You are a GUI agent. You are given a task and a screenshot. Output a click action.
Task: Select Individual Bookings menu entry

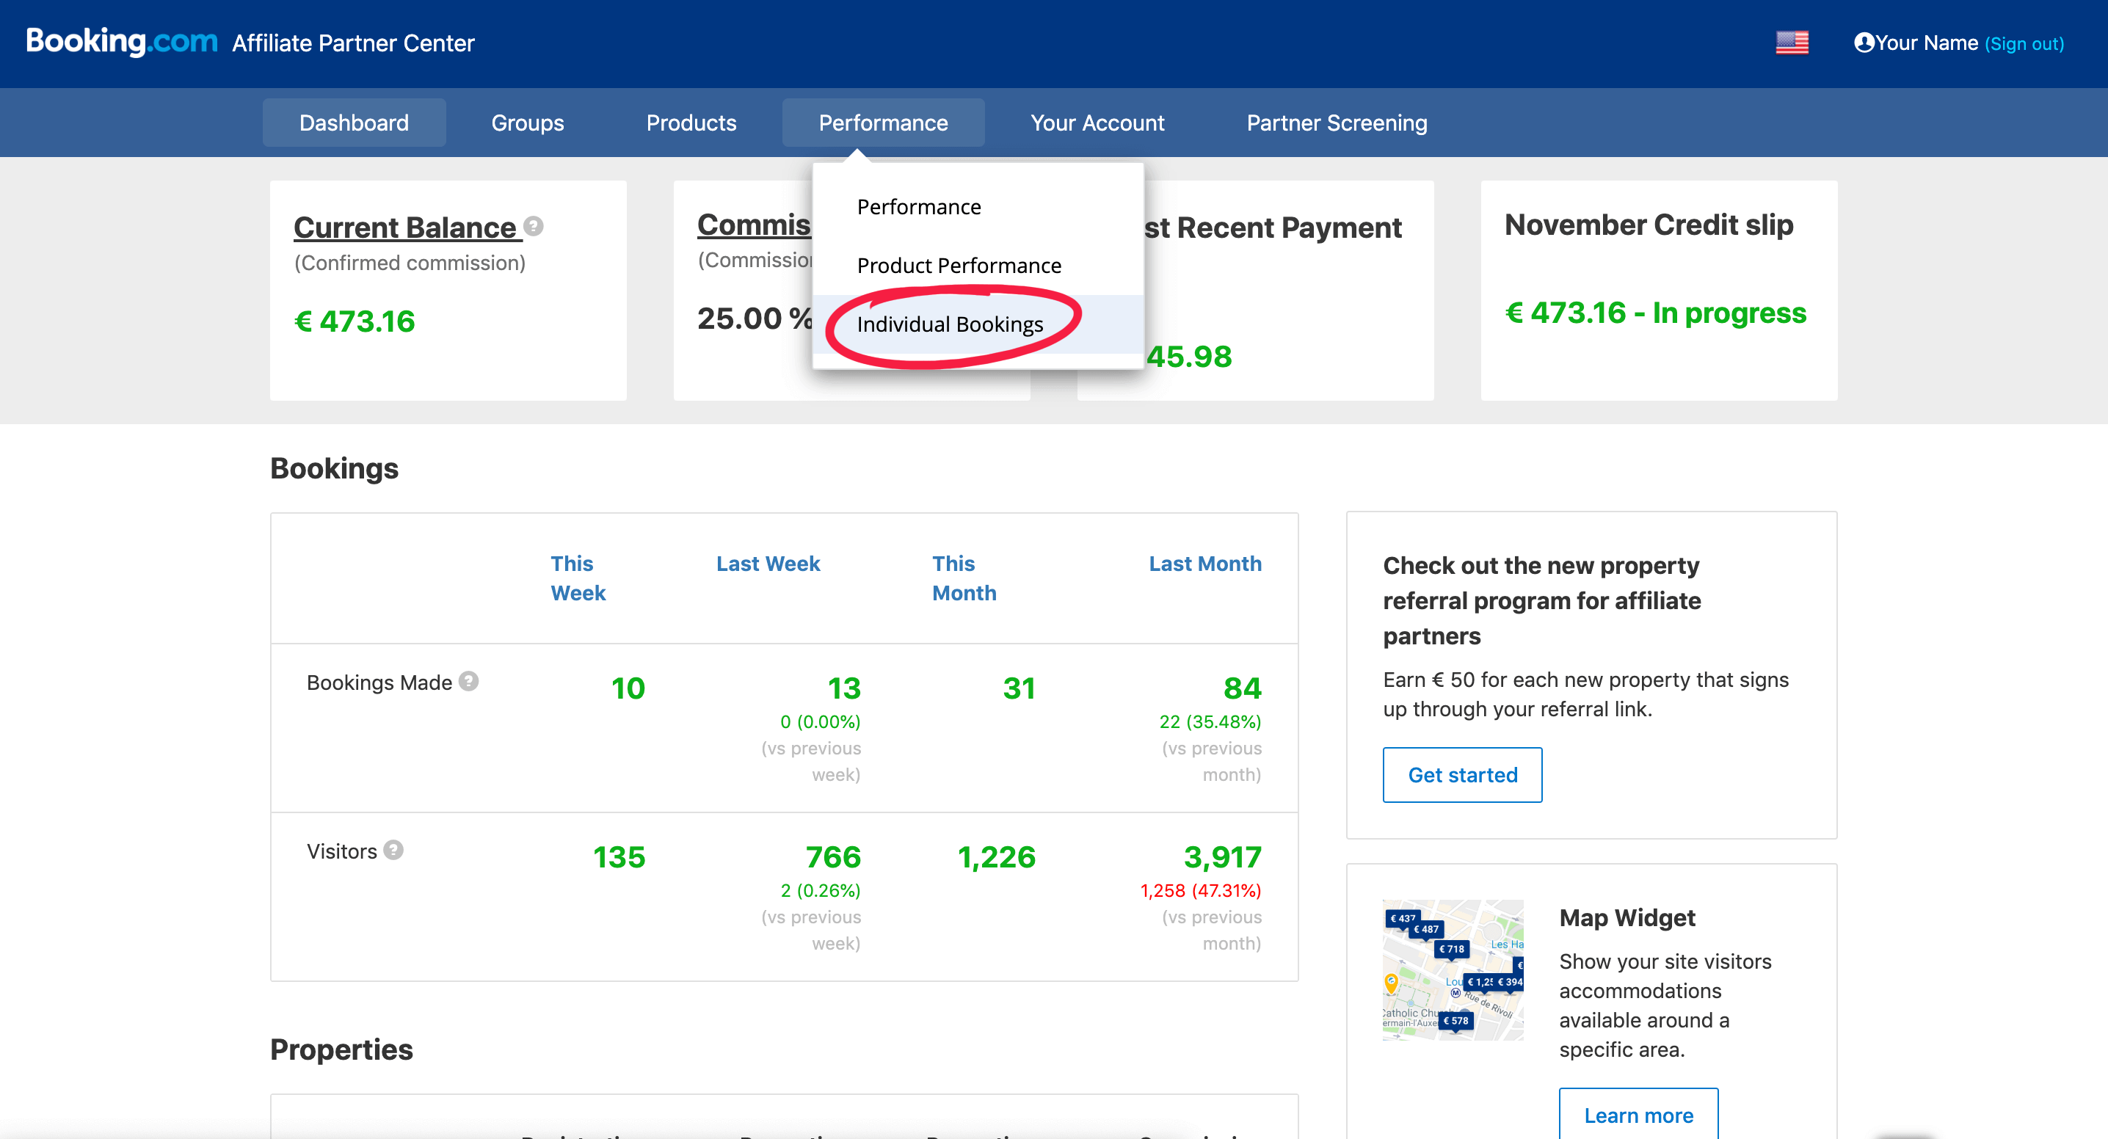click(978, 325)
